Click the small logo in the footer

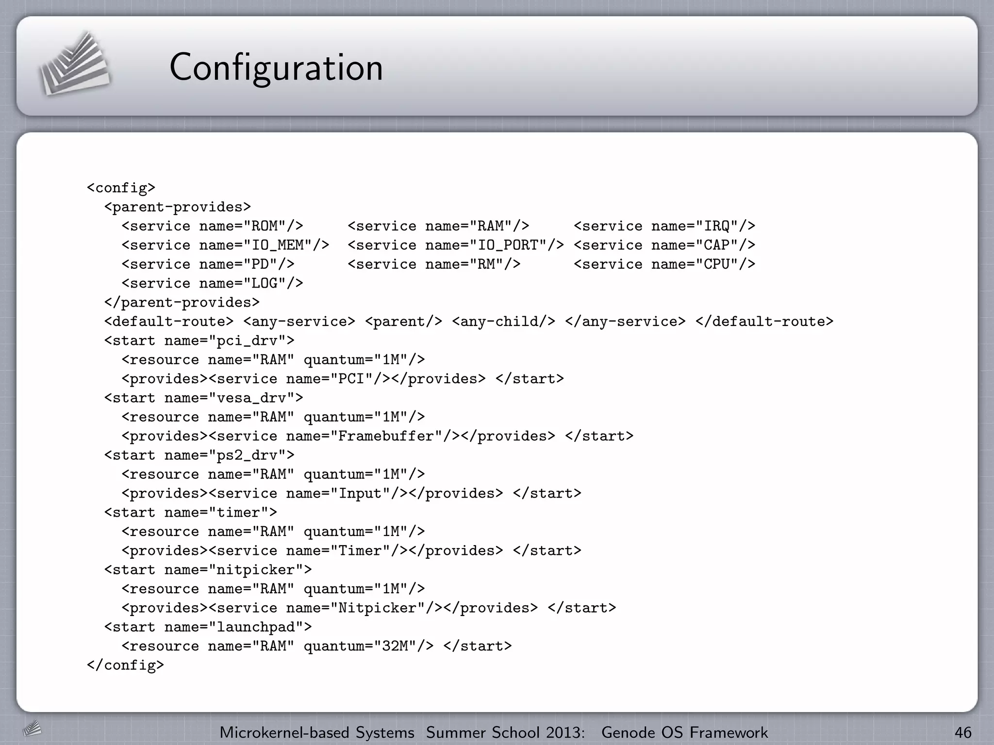32,729
